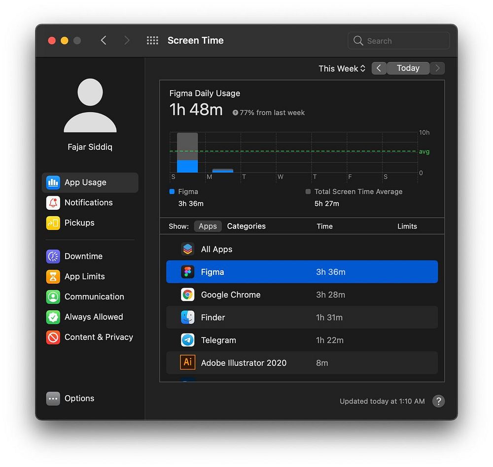Click the Adobe Illustrator Ai icon
493x467 pixels.
(188, 363)
